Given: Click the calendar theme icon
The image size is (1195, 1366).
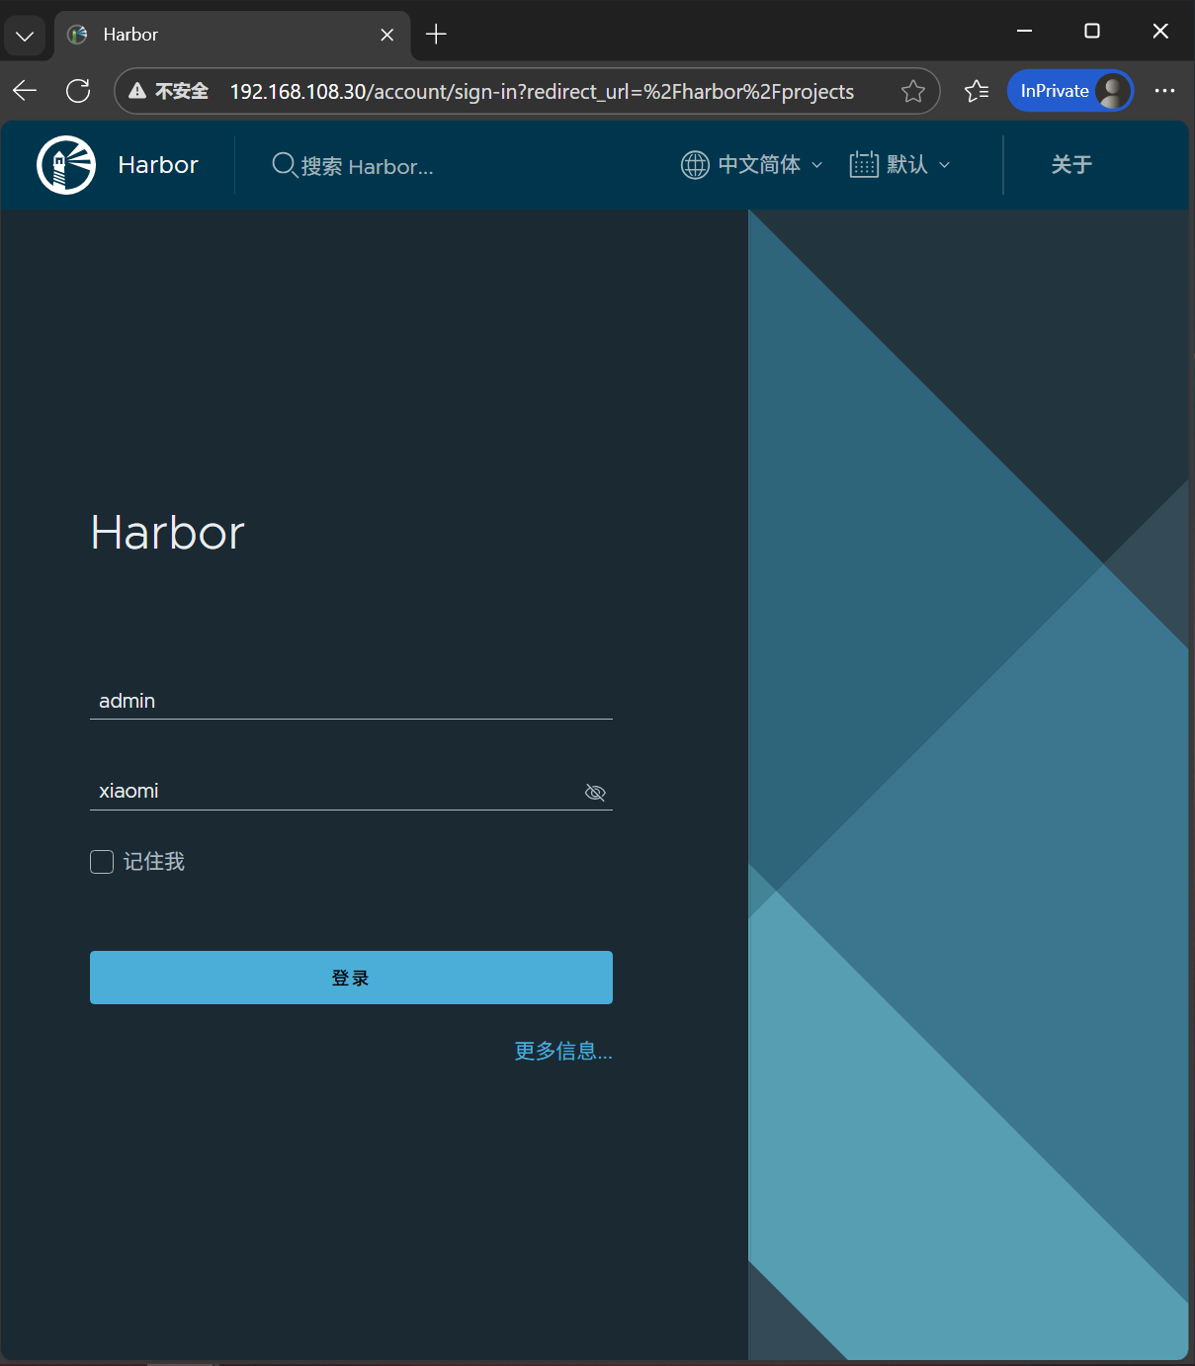Looking at the screenshot, I should (864, 164).
